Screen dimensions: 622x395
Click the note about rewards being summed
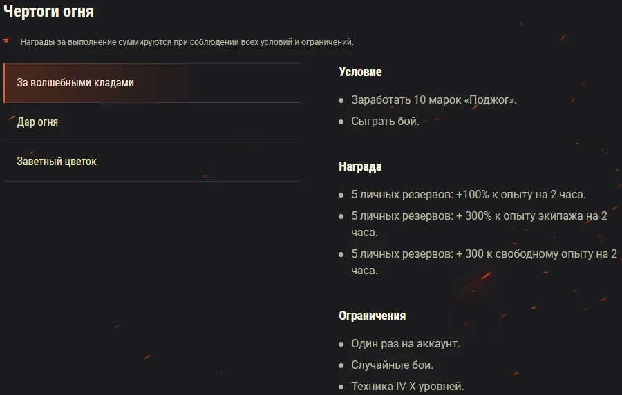187,42
